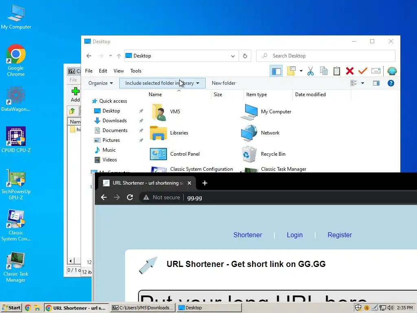Image resolution: width=417 pixels, height=313 pixels.
Task: Click the Copy documents icon
Action: (324, 71)
